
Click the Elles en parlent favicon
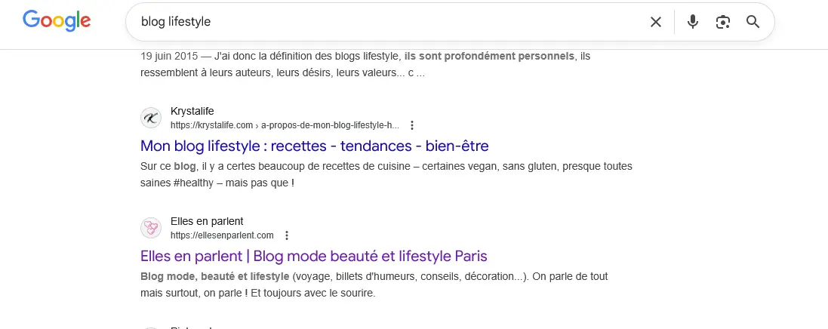tap(151, 228)
